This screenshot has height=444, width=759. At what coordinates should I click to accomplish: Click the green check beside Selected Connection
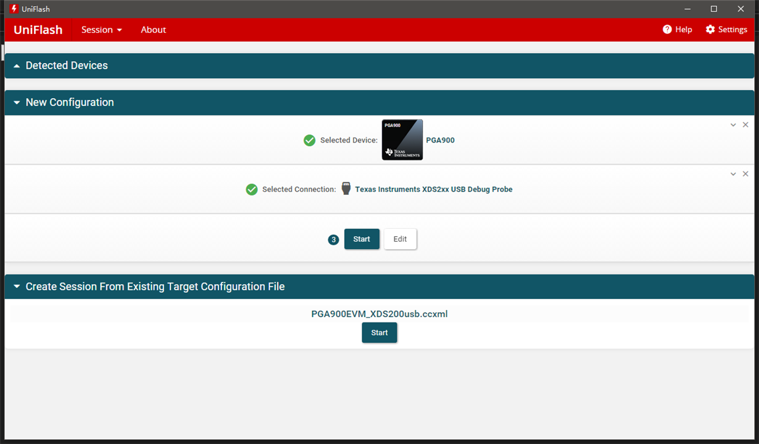[x=252, y=189]
